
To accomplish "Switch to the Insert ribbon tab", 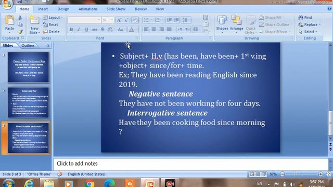I will (x=43, y=9).
